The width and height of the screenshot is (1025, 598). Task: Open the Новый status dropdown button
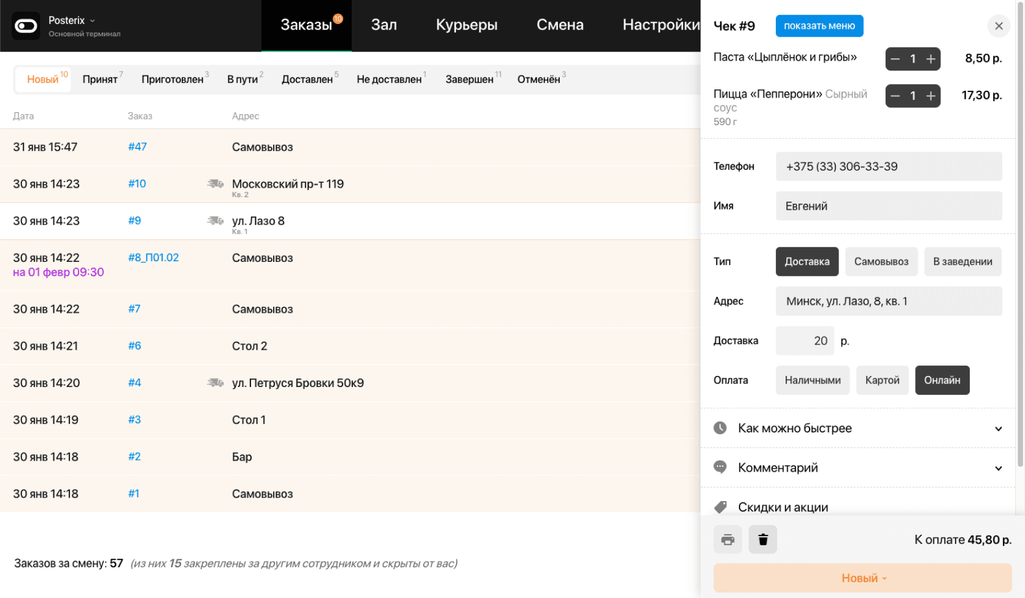[862, 578]
